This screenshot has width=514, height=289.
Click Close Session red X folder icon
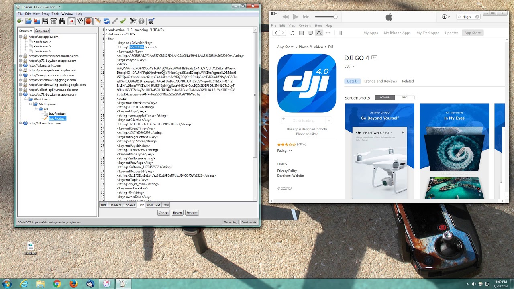pyautogui.click(x=37, y=21)
